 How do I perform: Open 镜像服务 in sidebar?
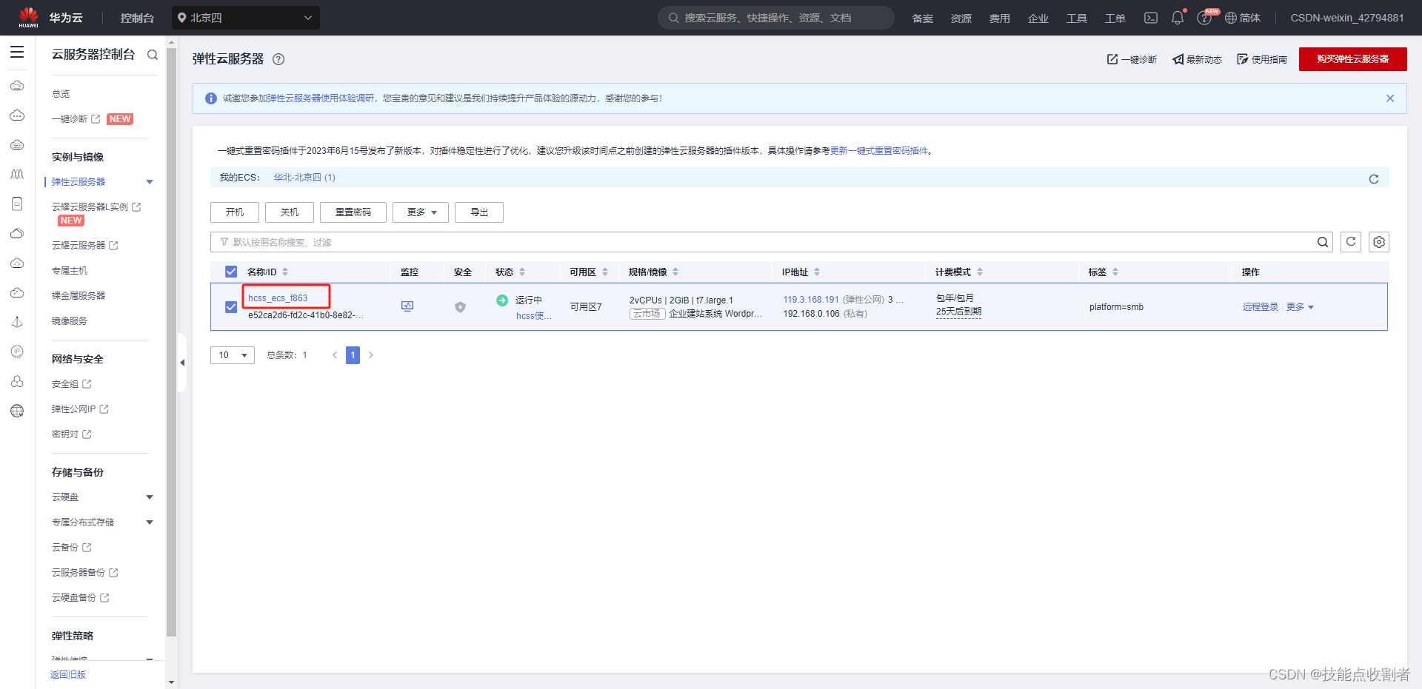tap(70, 321)
